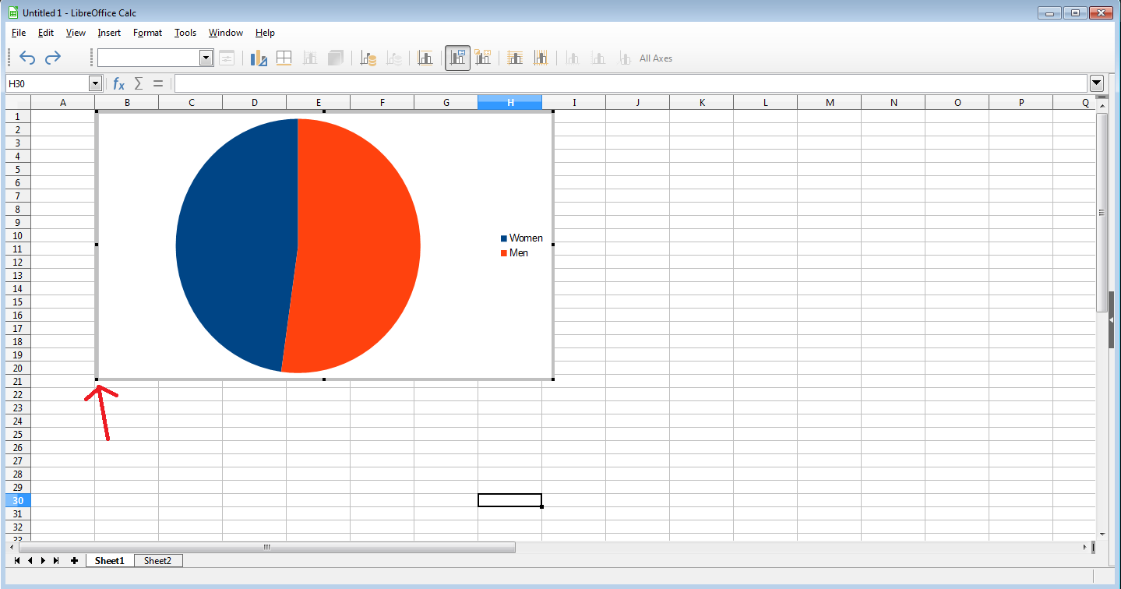The width and height of the screenshot is (1121, 589).
Task: Open the Format menu
Action: pos(147,33)
